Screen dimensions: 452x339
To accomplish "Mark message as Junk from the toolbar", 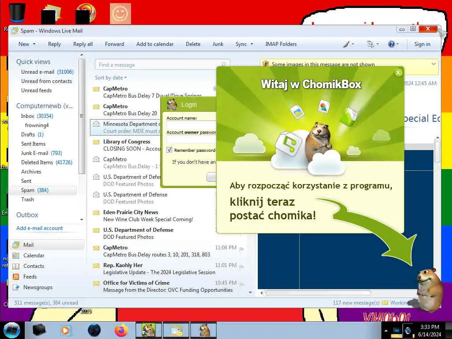I will click(218, 44).
